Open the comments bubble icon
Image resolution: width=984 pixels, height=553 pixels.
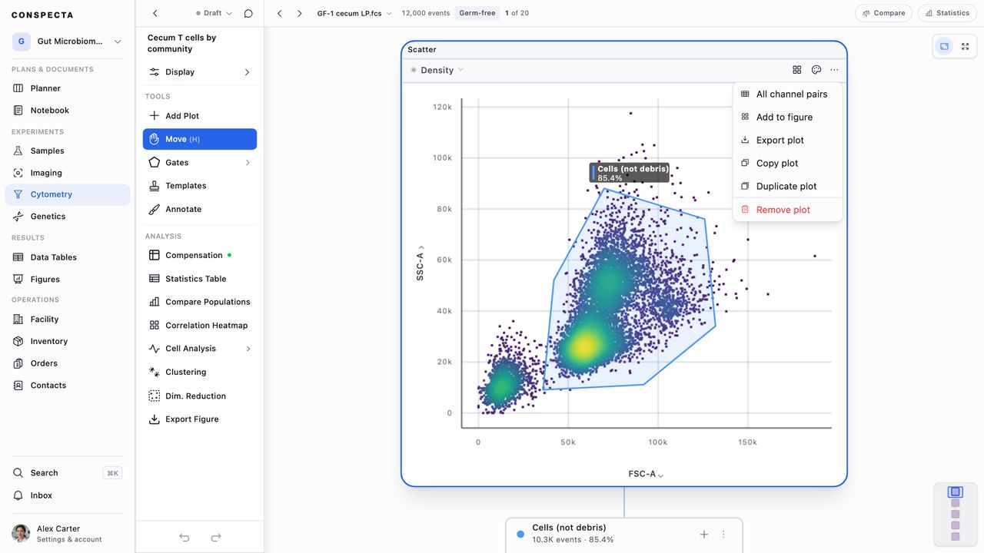(x=248, y=13)
